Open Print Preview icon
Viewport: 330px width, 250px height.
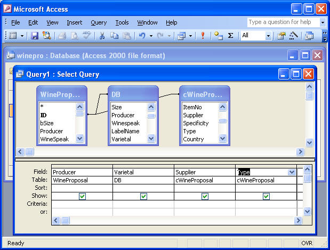75,36
